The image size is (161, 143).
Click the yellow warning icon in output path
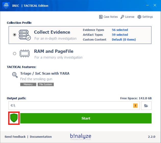tap(135, 105)
